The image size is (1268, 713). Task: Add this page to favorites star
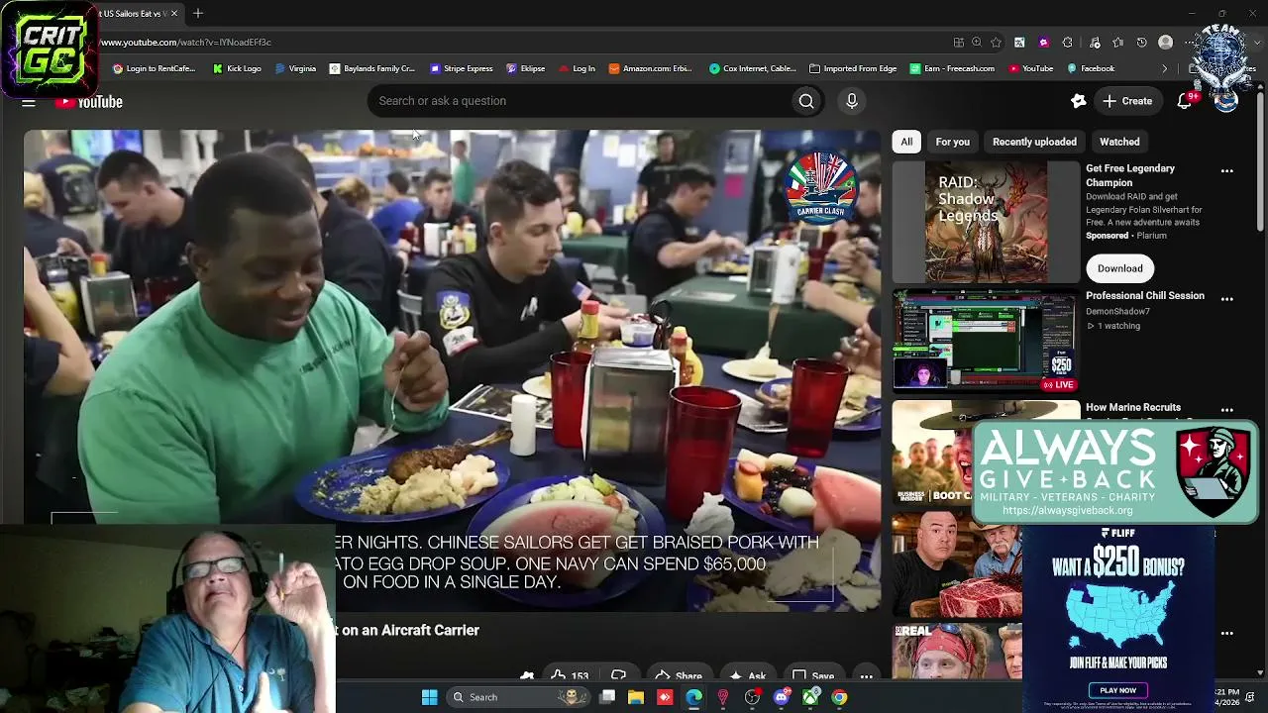(996, 43)
